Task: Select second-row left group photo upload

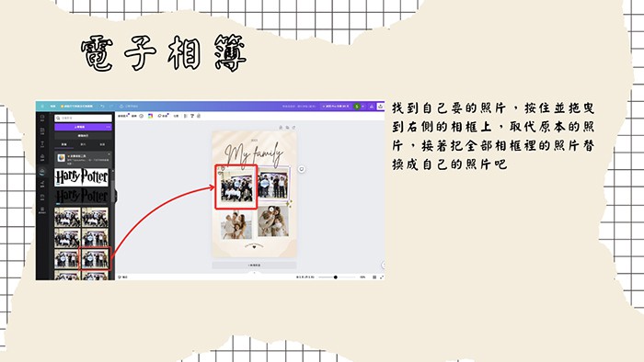Action: (x=68, y=238)
